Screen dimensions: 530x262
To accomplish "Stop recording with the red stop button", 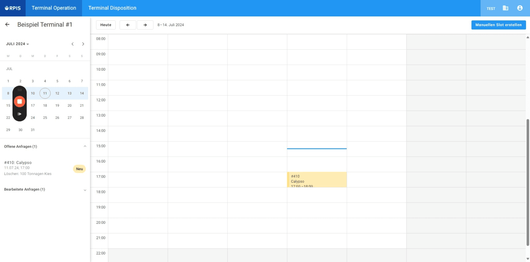I will pyautogui.click(x=20, y=102).
